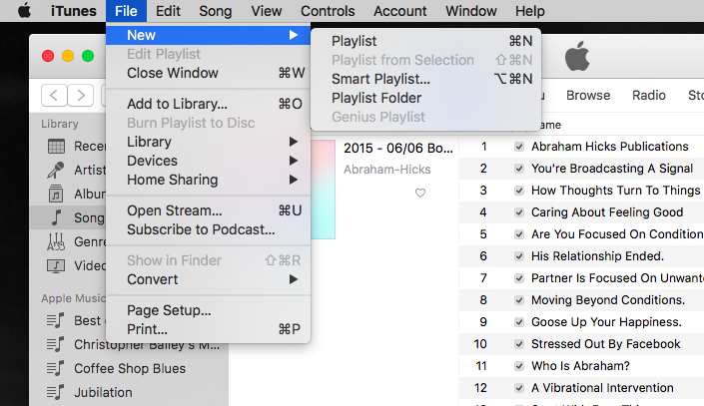The width and height of the screenshot is (704, 406).
Task: Expand the Library submenu in File menu
Action: coord(294,142)
